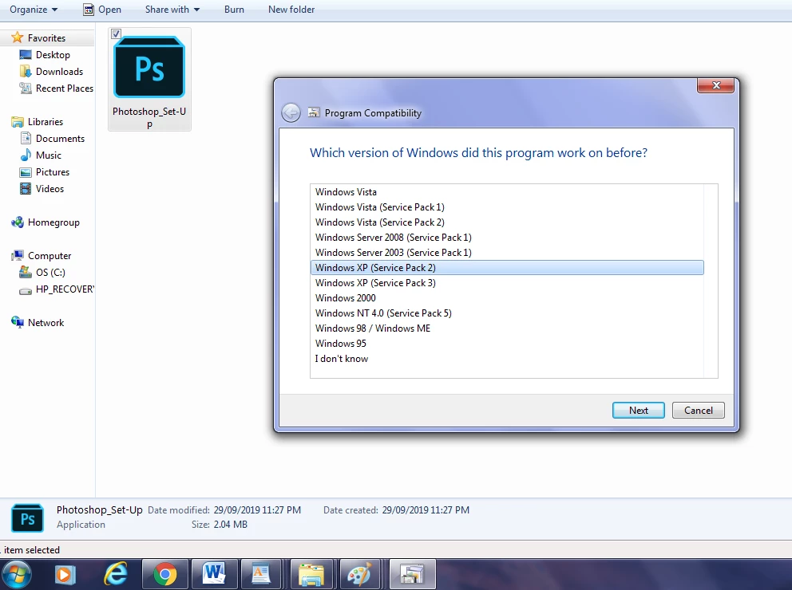
Task: Click the Documents library icon
Action: (x=26, y=138)
